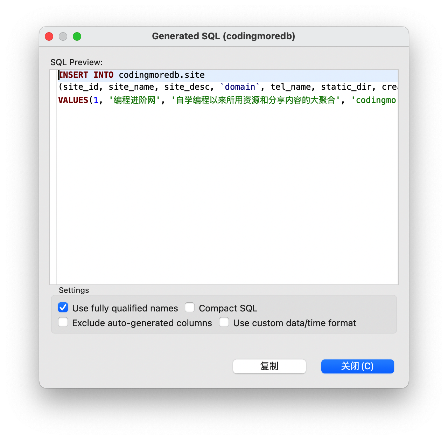Click the site_name column in SQL
This screenshot has height=440, width=448.
[131, 87]
